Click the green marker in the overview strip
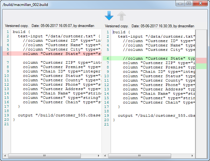 tap(201, 66)
